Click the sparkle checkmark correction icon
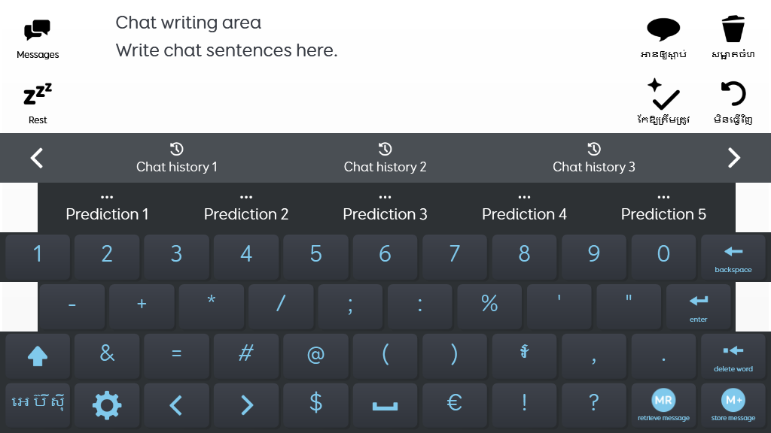771x433 pixels. tap(663, 101)
